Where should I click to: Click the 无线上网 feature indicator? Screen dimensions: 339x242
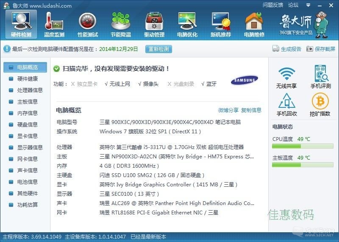(117, 84)
